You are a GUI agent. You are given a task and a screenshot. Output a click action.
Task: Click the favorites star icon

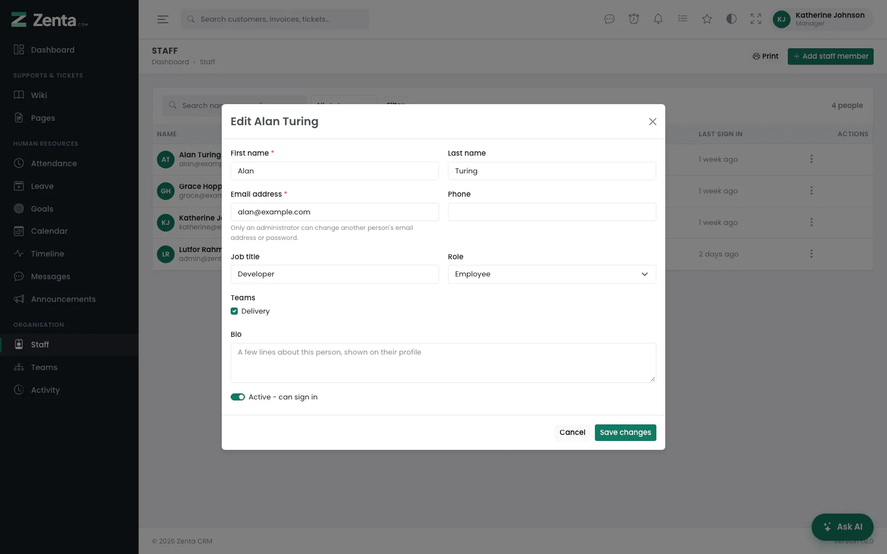click(x=707, y=19)
